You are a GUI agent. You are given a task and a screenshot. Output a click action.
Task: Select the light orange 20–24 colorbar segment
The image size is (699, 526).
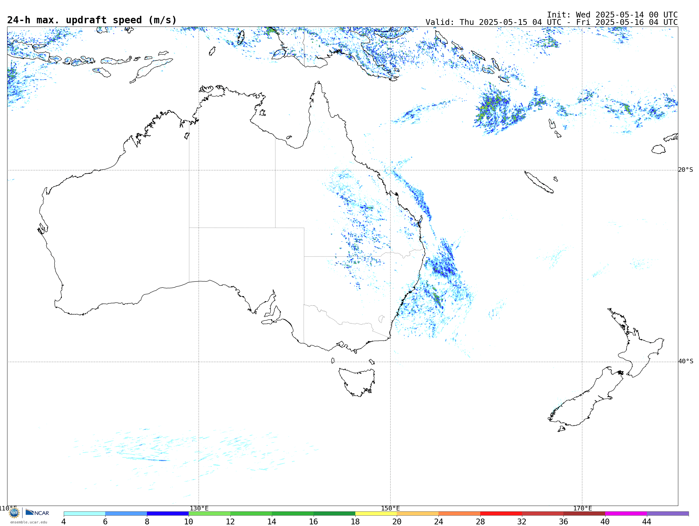coord(418,514)
